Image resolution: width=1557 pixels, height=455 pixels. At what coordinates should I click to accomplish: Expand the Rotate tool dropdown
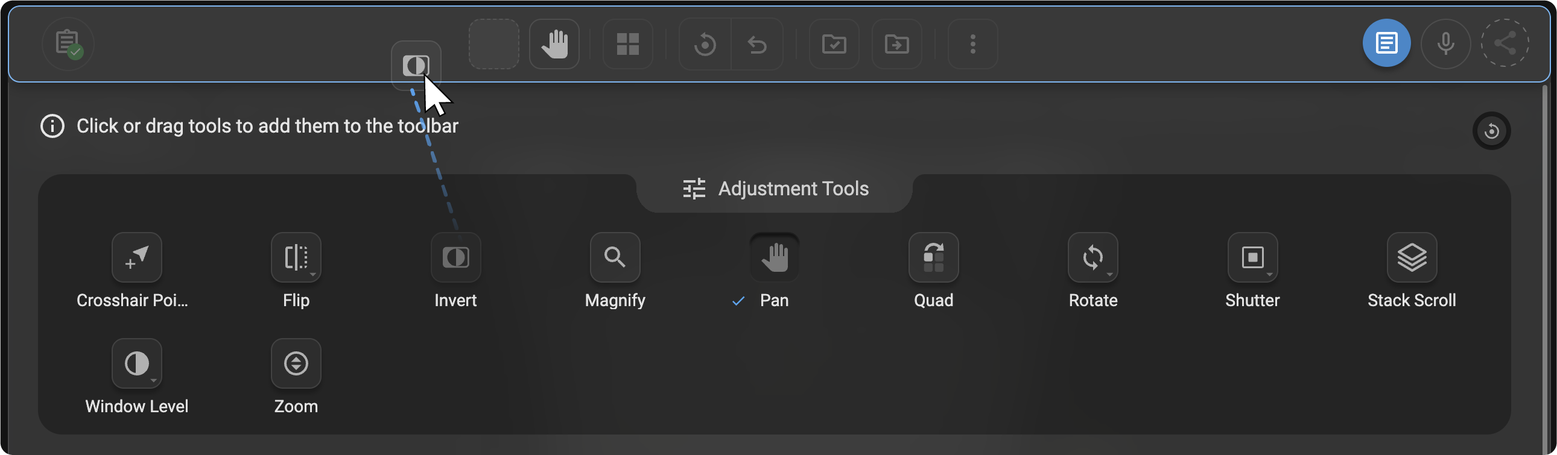(1110, 275)
